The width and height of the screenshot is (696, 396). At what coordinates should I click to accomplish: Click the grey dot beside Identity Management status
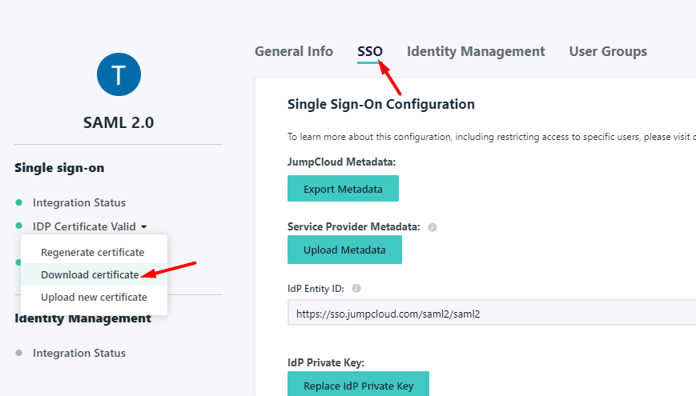click(18, 353)
